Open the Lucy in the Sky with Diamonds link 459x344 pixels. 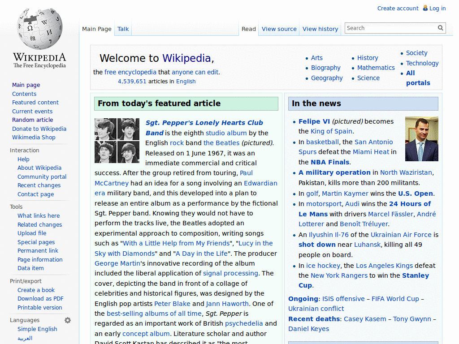pos(183,248)
